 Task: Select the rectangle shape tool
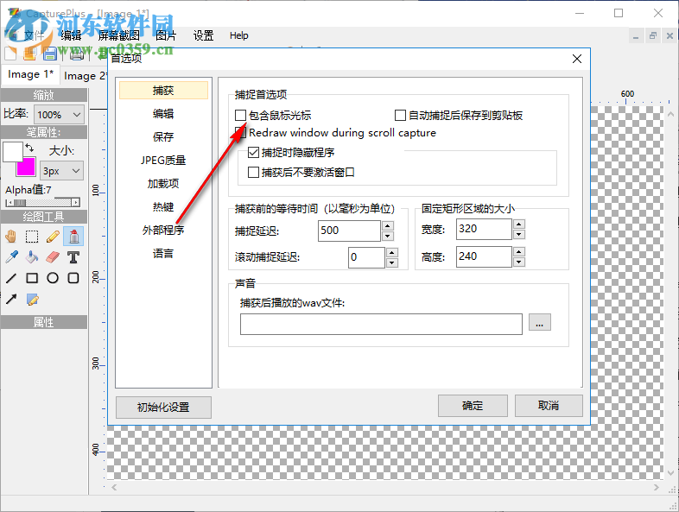(x=32, y=278)
